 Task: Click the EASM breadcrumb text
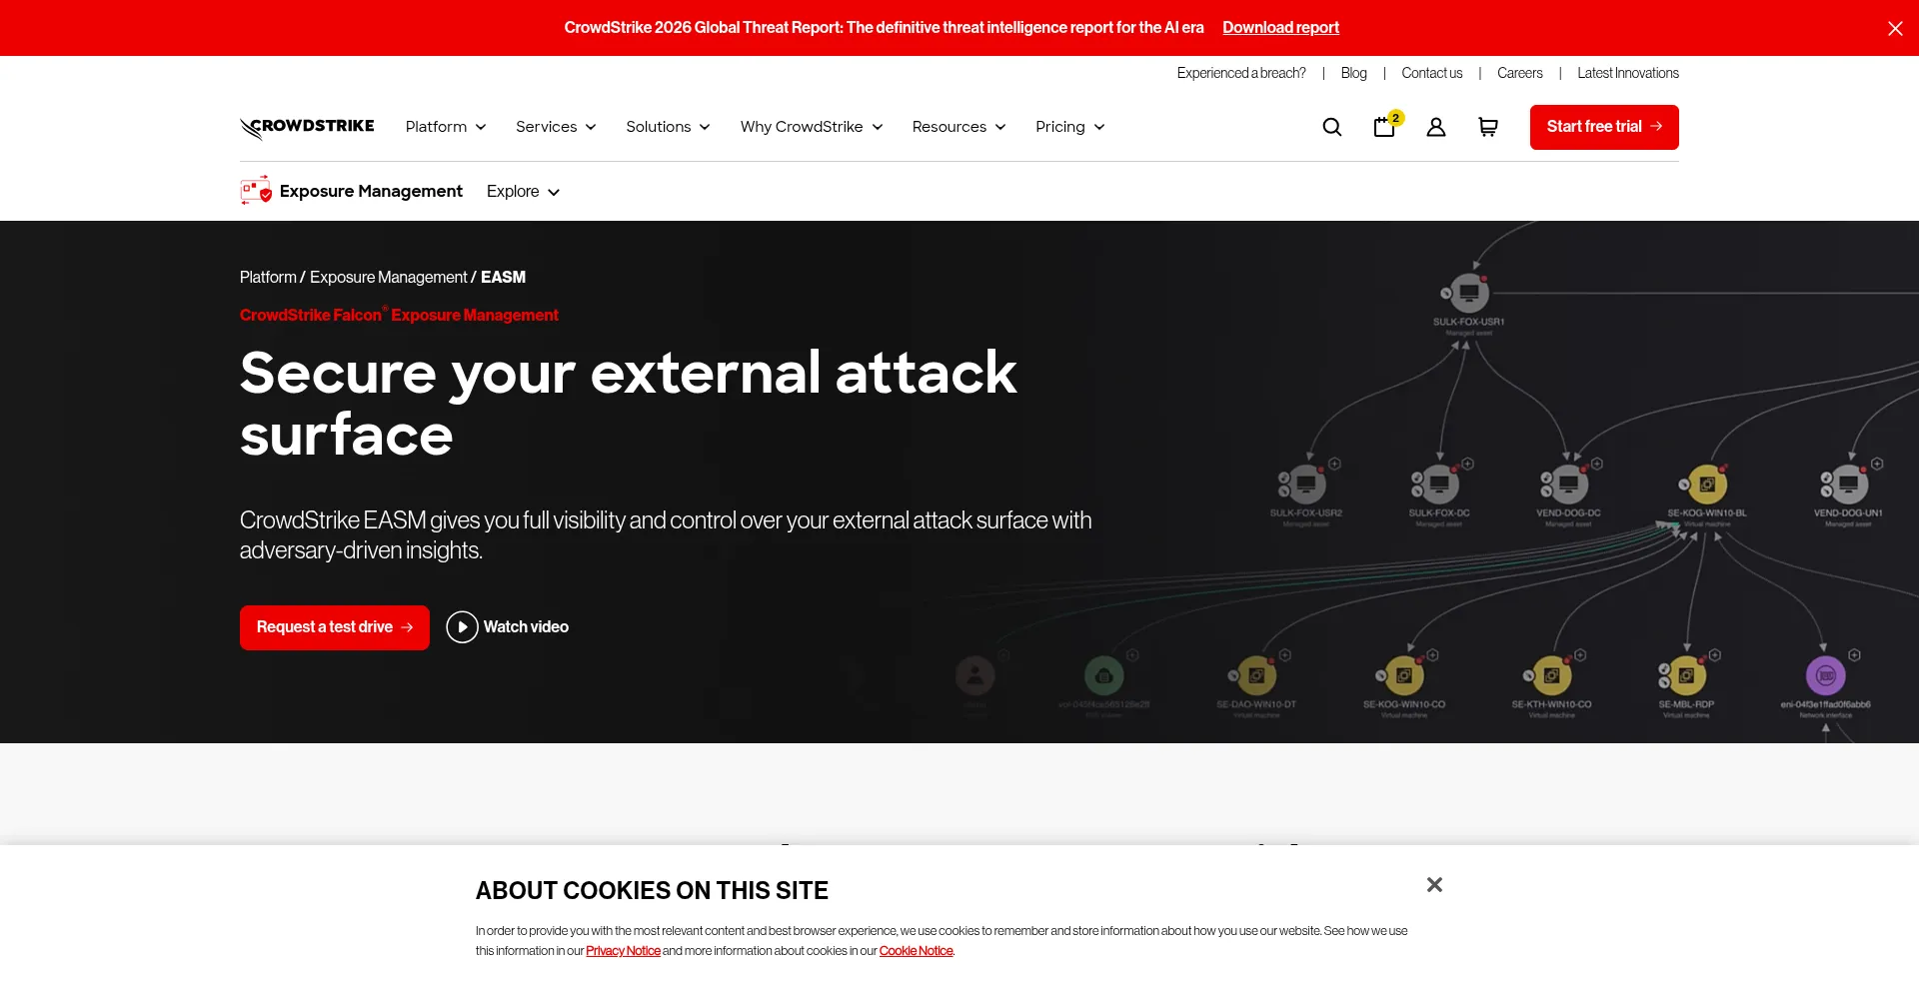503,277
